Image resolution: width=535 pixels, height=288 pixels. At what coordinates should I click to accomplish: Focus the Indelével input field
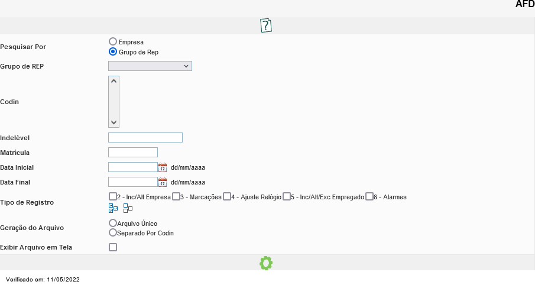pyautogui.click(x=145, y=138)
